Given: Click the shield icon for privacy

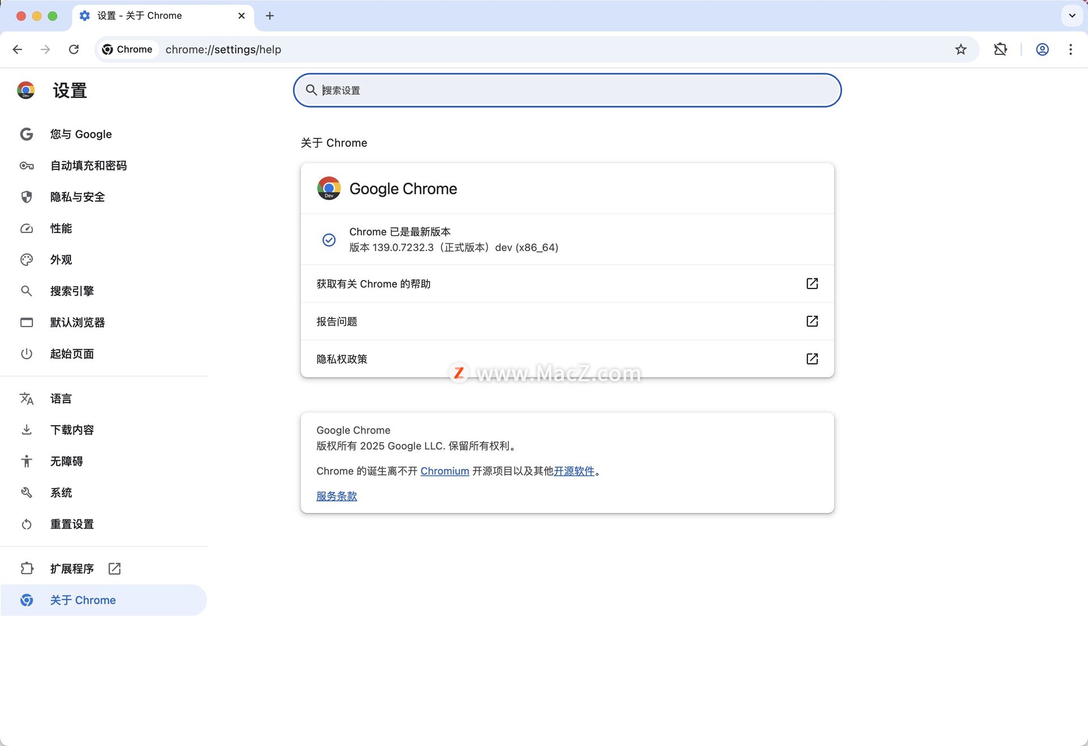Looking at the screenshot, I should [27, 197].
